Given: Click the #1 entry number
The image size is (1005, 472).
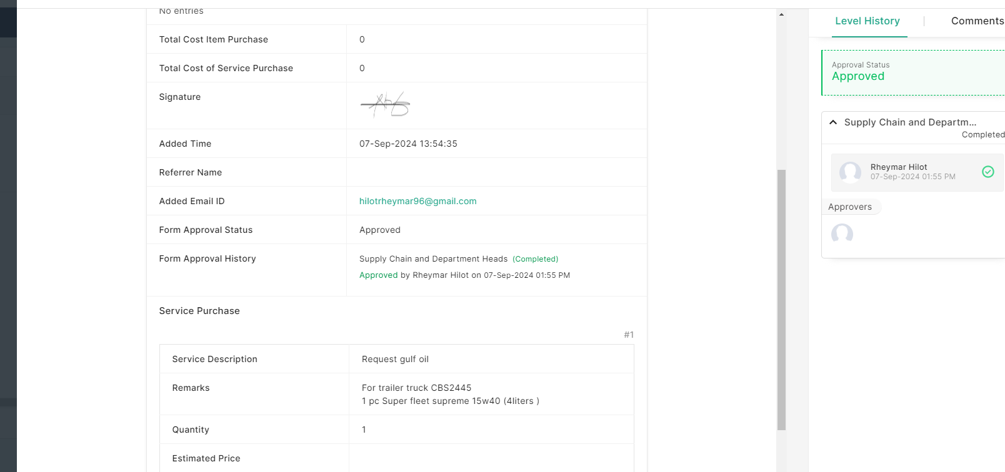Looking at the screenshot, I should (x=628, y=335).
